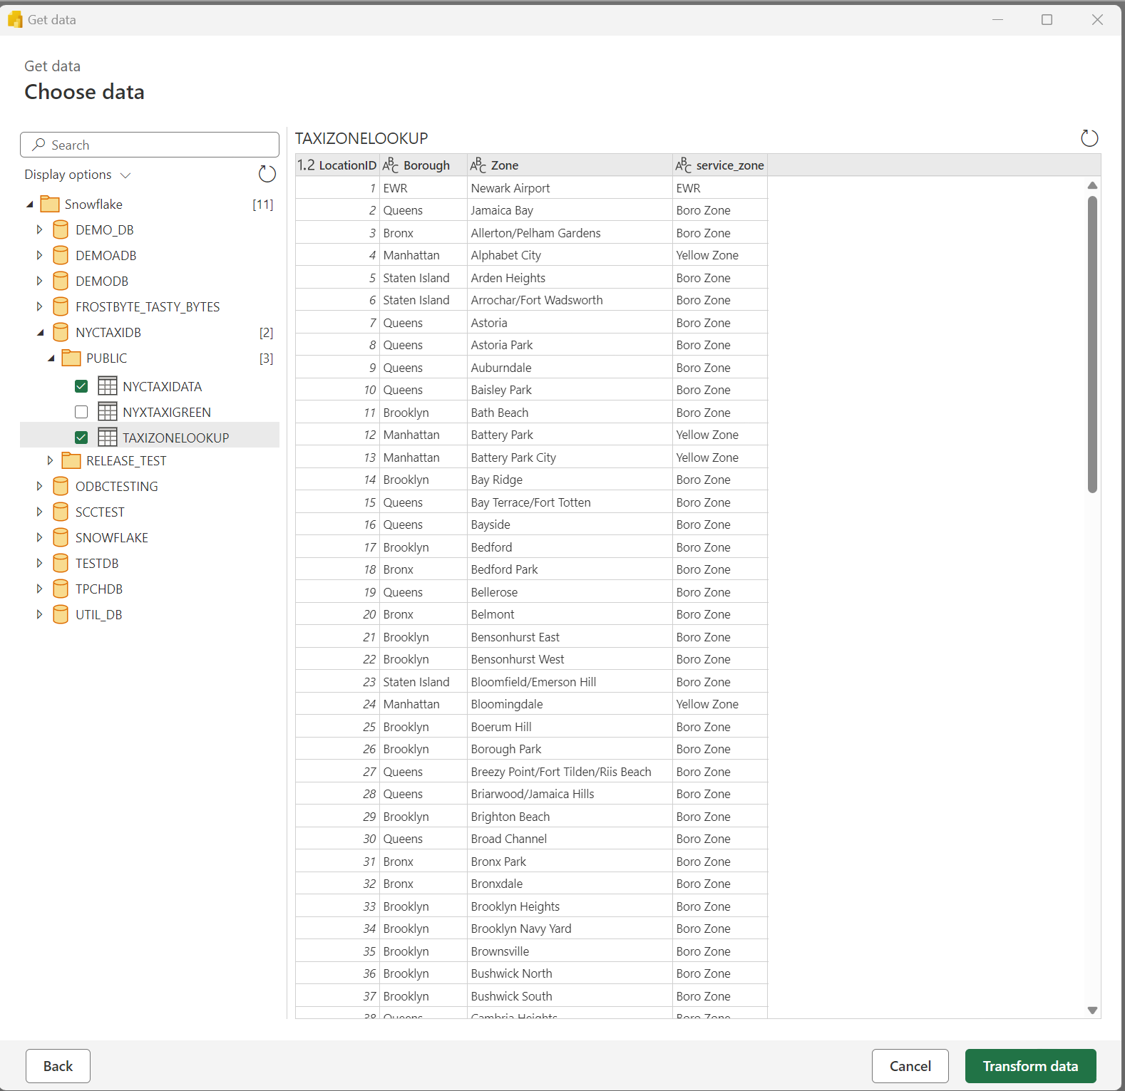Screen dimensions: 1125x1091
Task: Click into the Search input field
Action: [150, 145]
